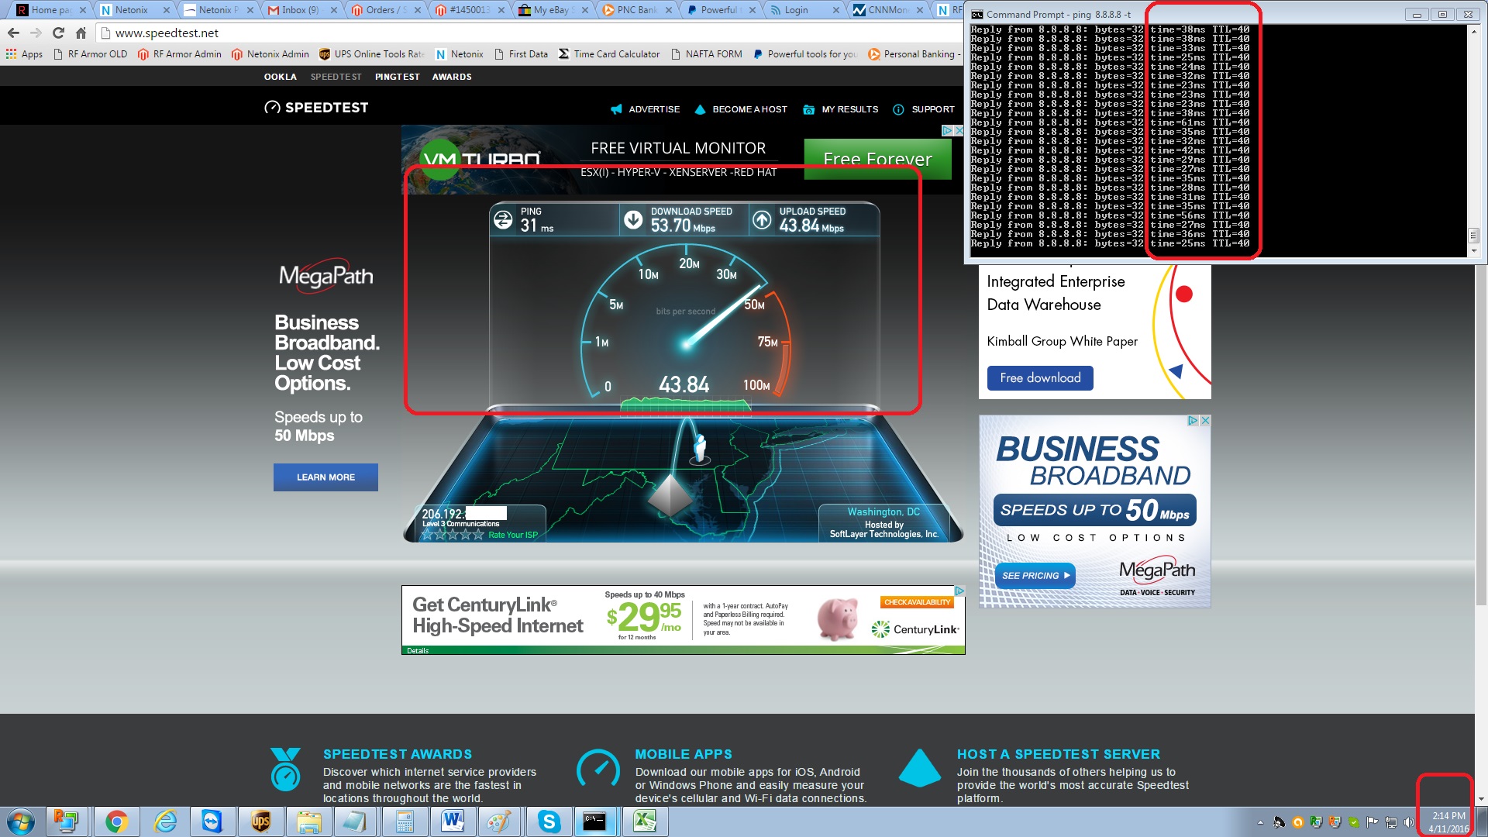Viewport: 1488px width, 837px height.
Task: Click the browser reload icon
Action: coord(58,33)
